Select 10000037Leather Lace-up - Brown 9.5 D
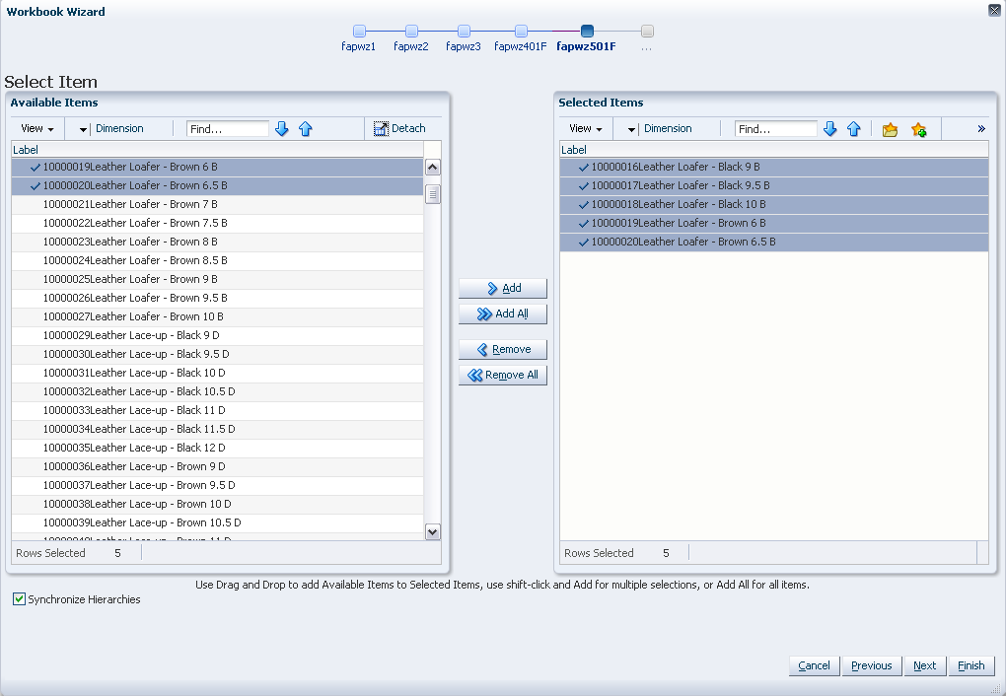 218,485
